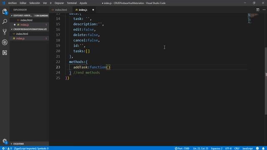Open the Search view icon
The height and width of the screenshot is (150, 267).
click(5, 21)
